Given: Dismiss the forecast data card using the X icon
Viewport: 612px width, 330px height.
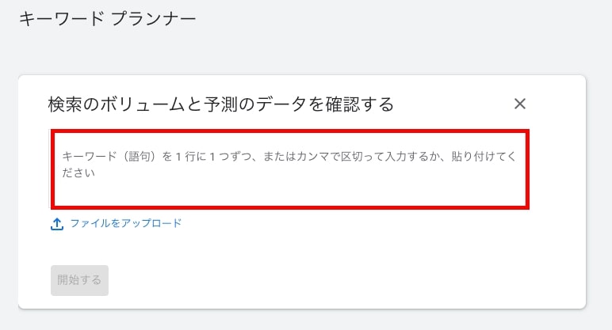Looking at the screenshot, I should click(520, 104).
